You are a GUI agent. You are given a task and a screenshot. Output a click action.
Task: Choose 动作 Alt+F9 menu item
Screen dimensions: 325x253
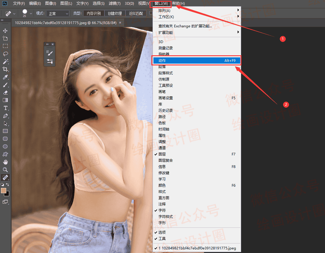point(197,61)
